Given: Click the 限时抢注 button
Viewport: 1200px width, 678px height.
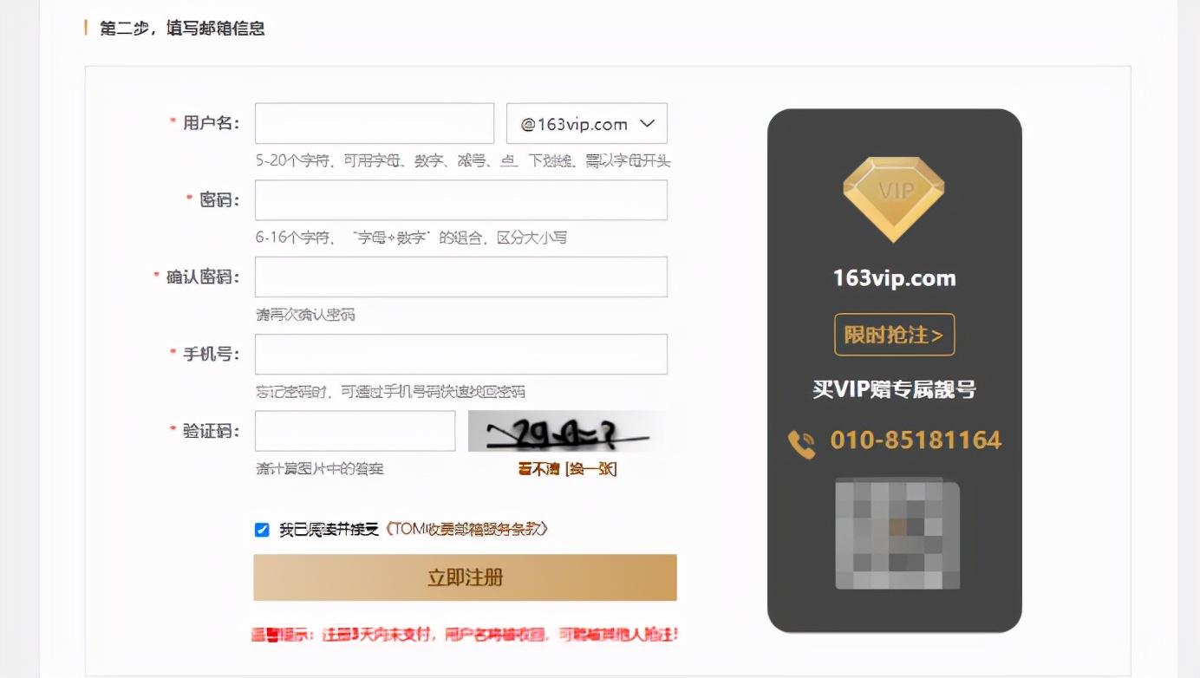Looking at the screenshot, I should point(894,335).
